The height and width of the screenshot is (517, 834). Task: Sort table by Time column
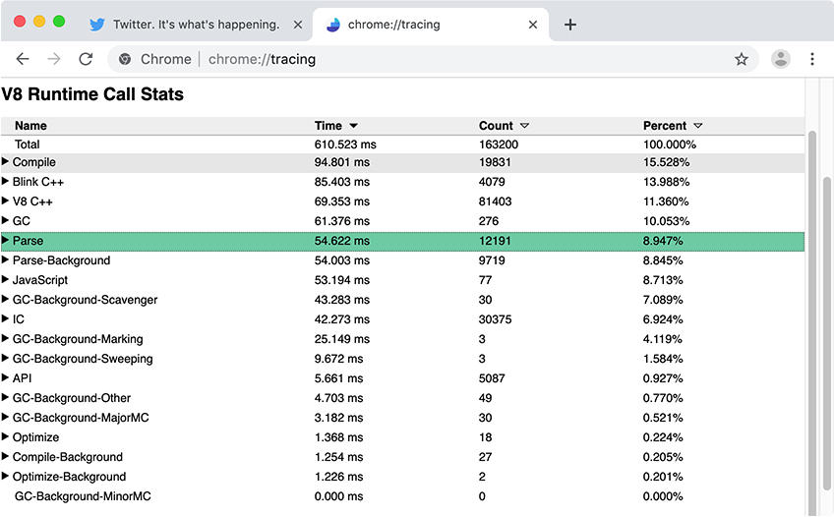[x=335, y=126]
